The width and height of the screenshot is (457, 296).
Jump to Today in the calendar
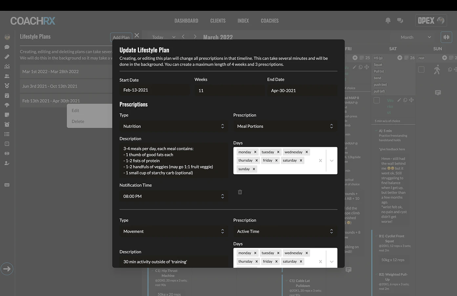click(x=157, y=37)
